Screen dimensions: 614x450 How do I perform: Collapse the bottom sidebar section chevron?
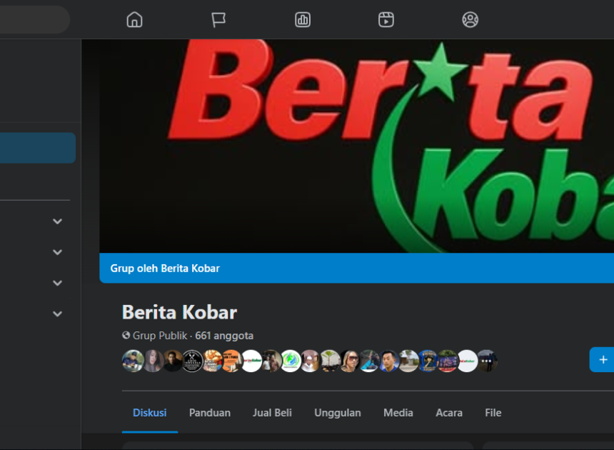pyautogui.click(x=57, y=314)
